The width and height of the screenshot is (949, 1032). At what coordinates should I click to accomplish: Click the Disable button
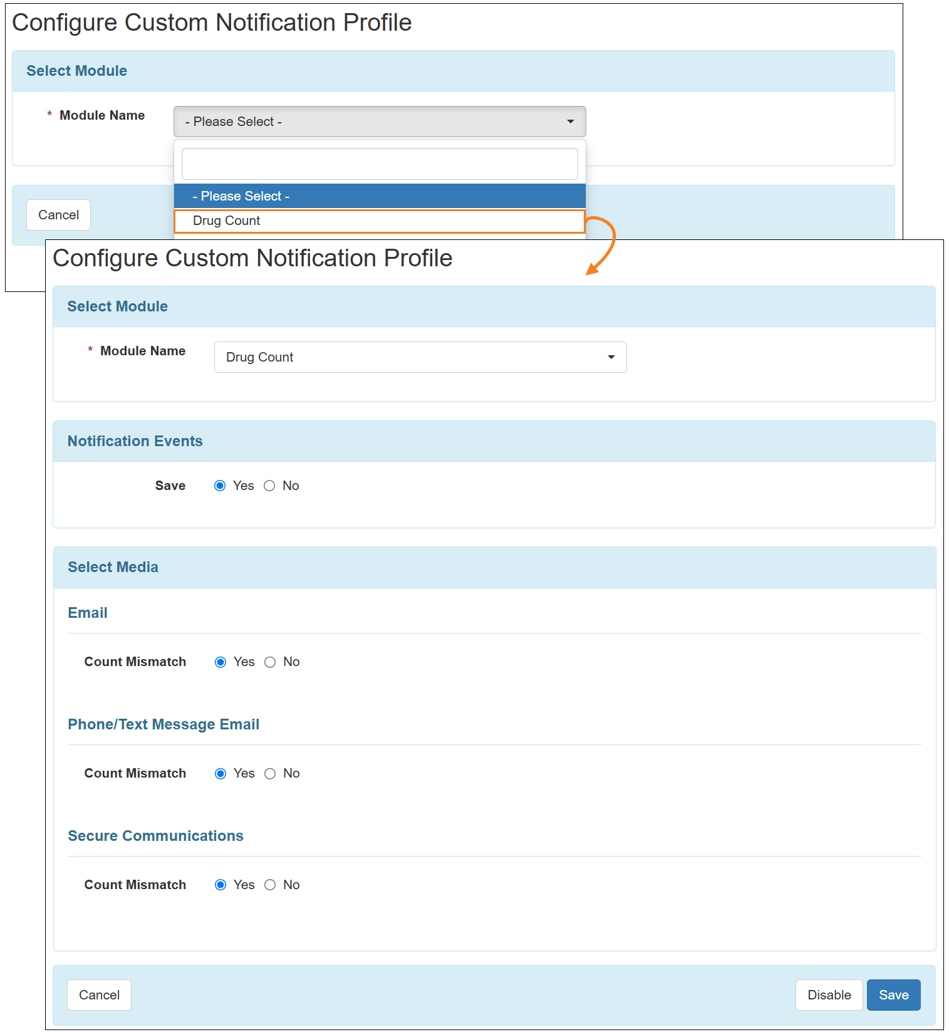[x=829, y=995]
